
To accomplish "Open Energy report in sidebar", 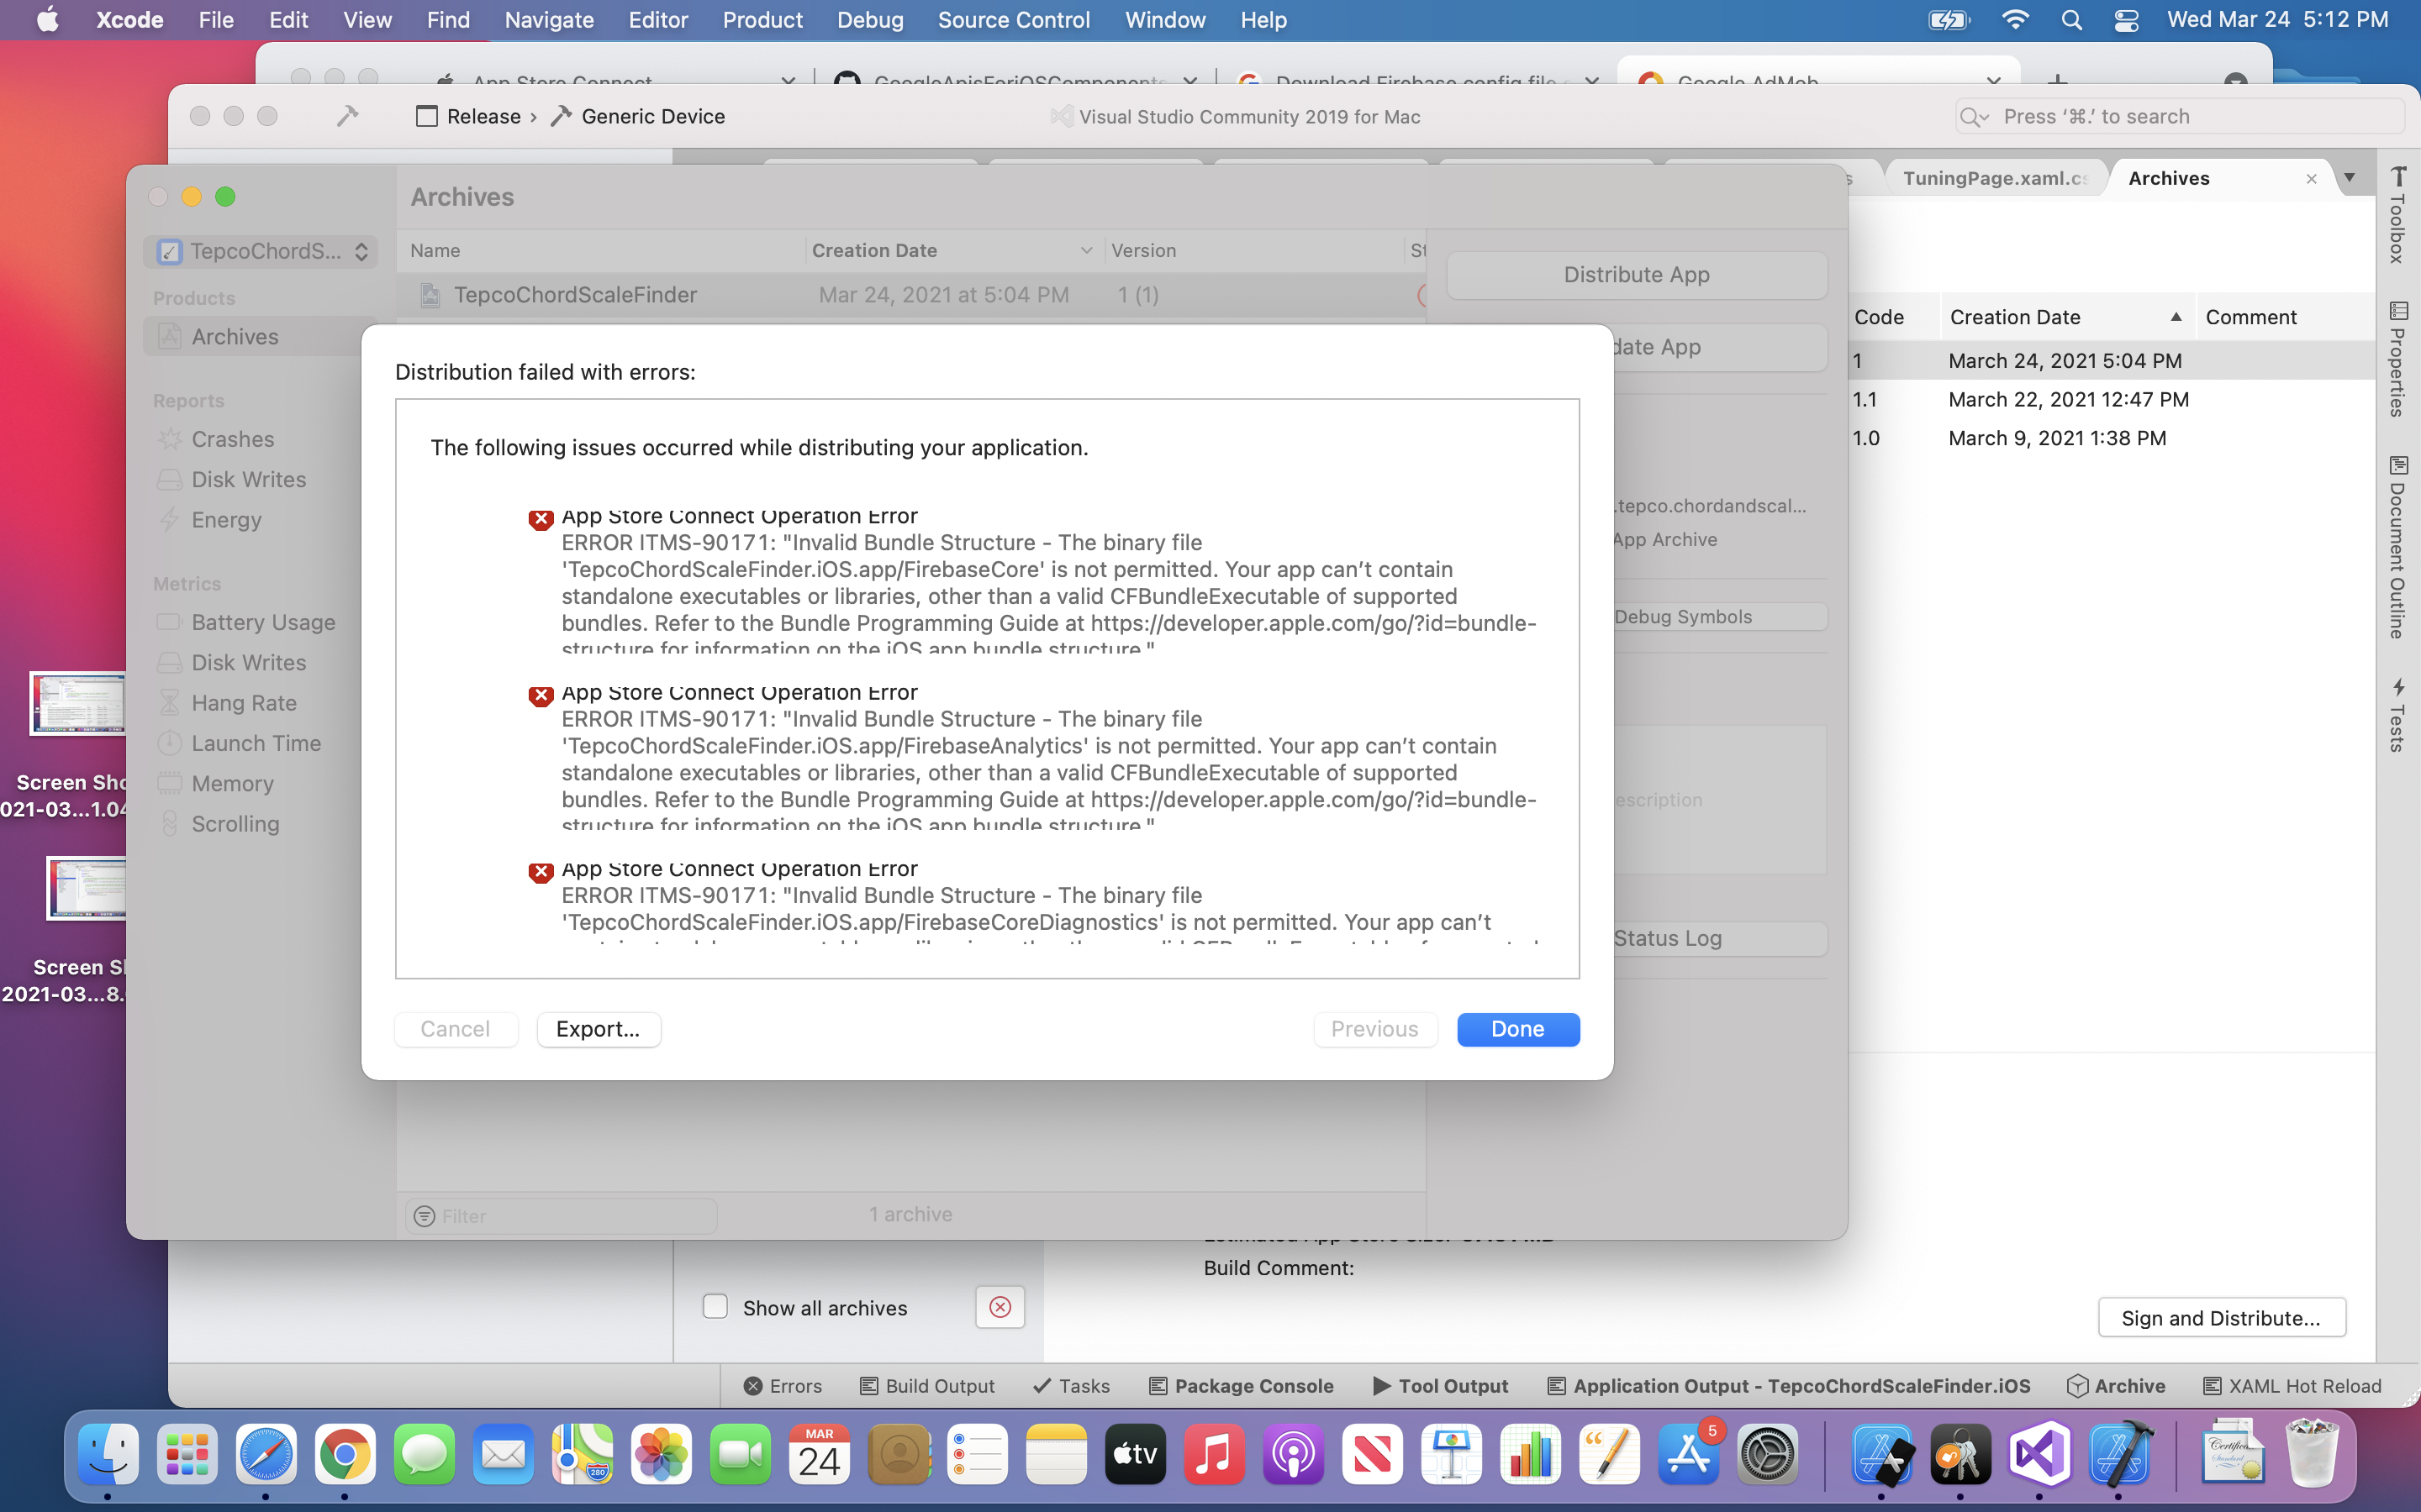I will click(226, 520).
